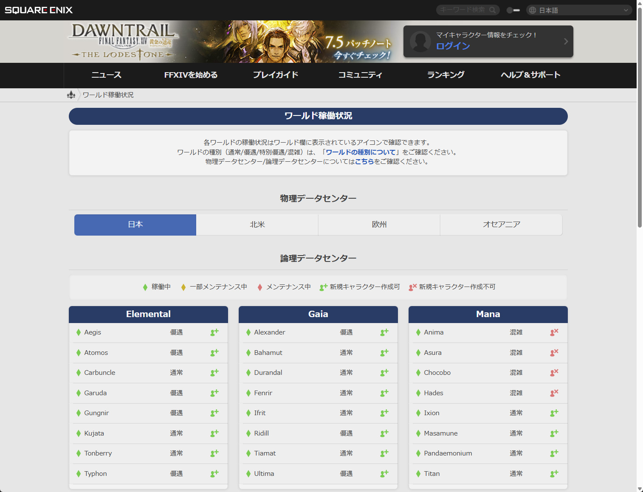
Task: Click the Ixion character creation available icon
Action: 554,413
